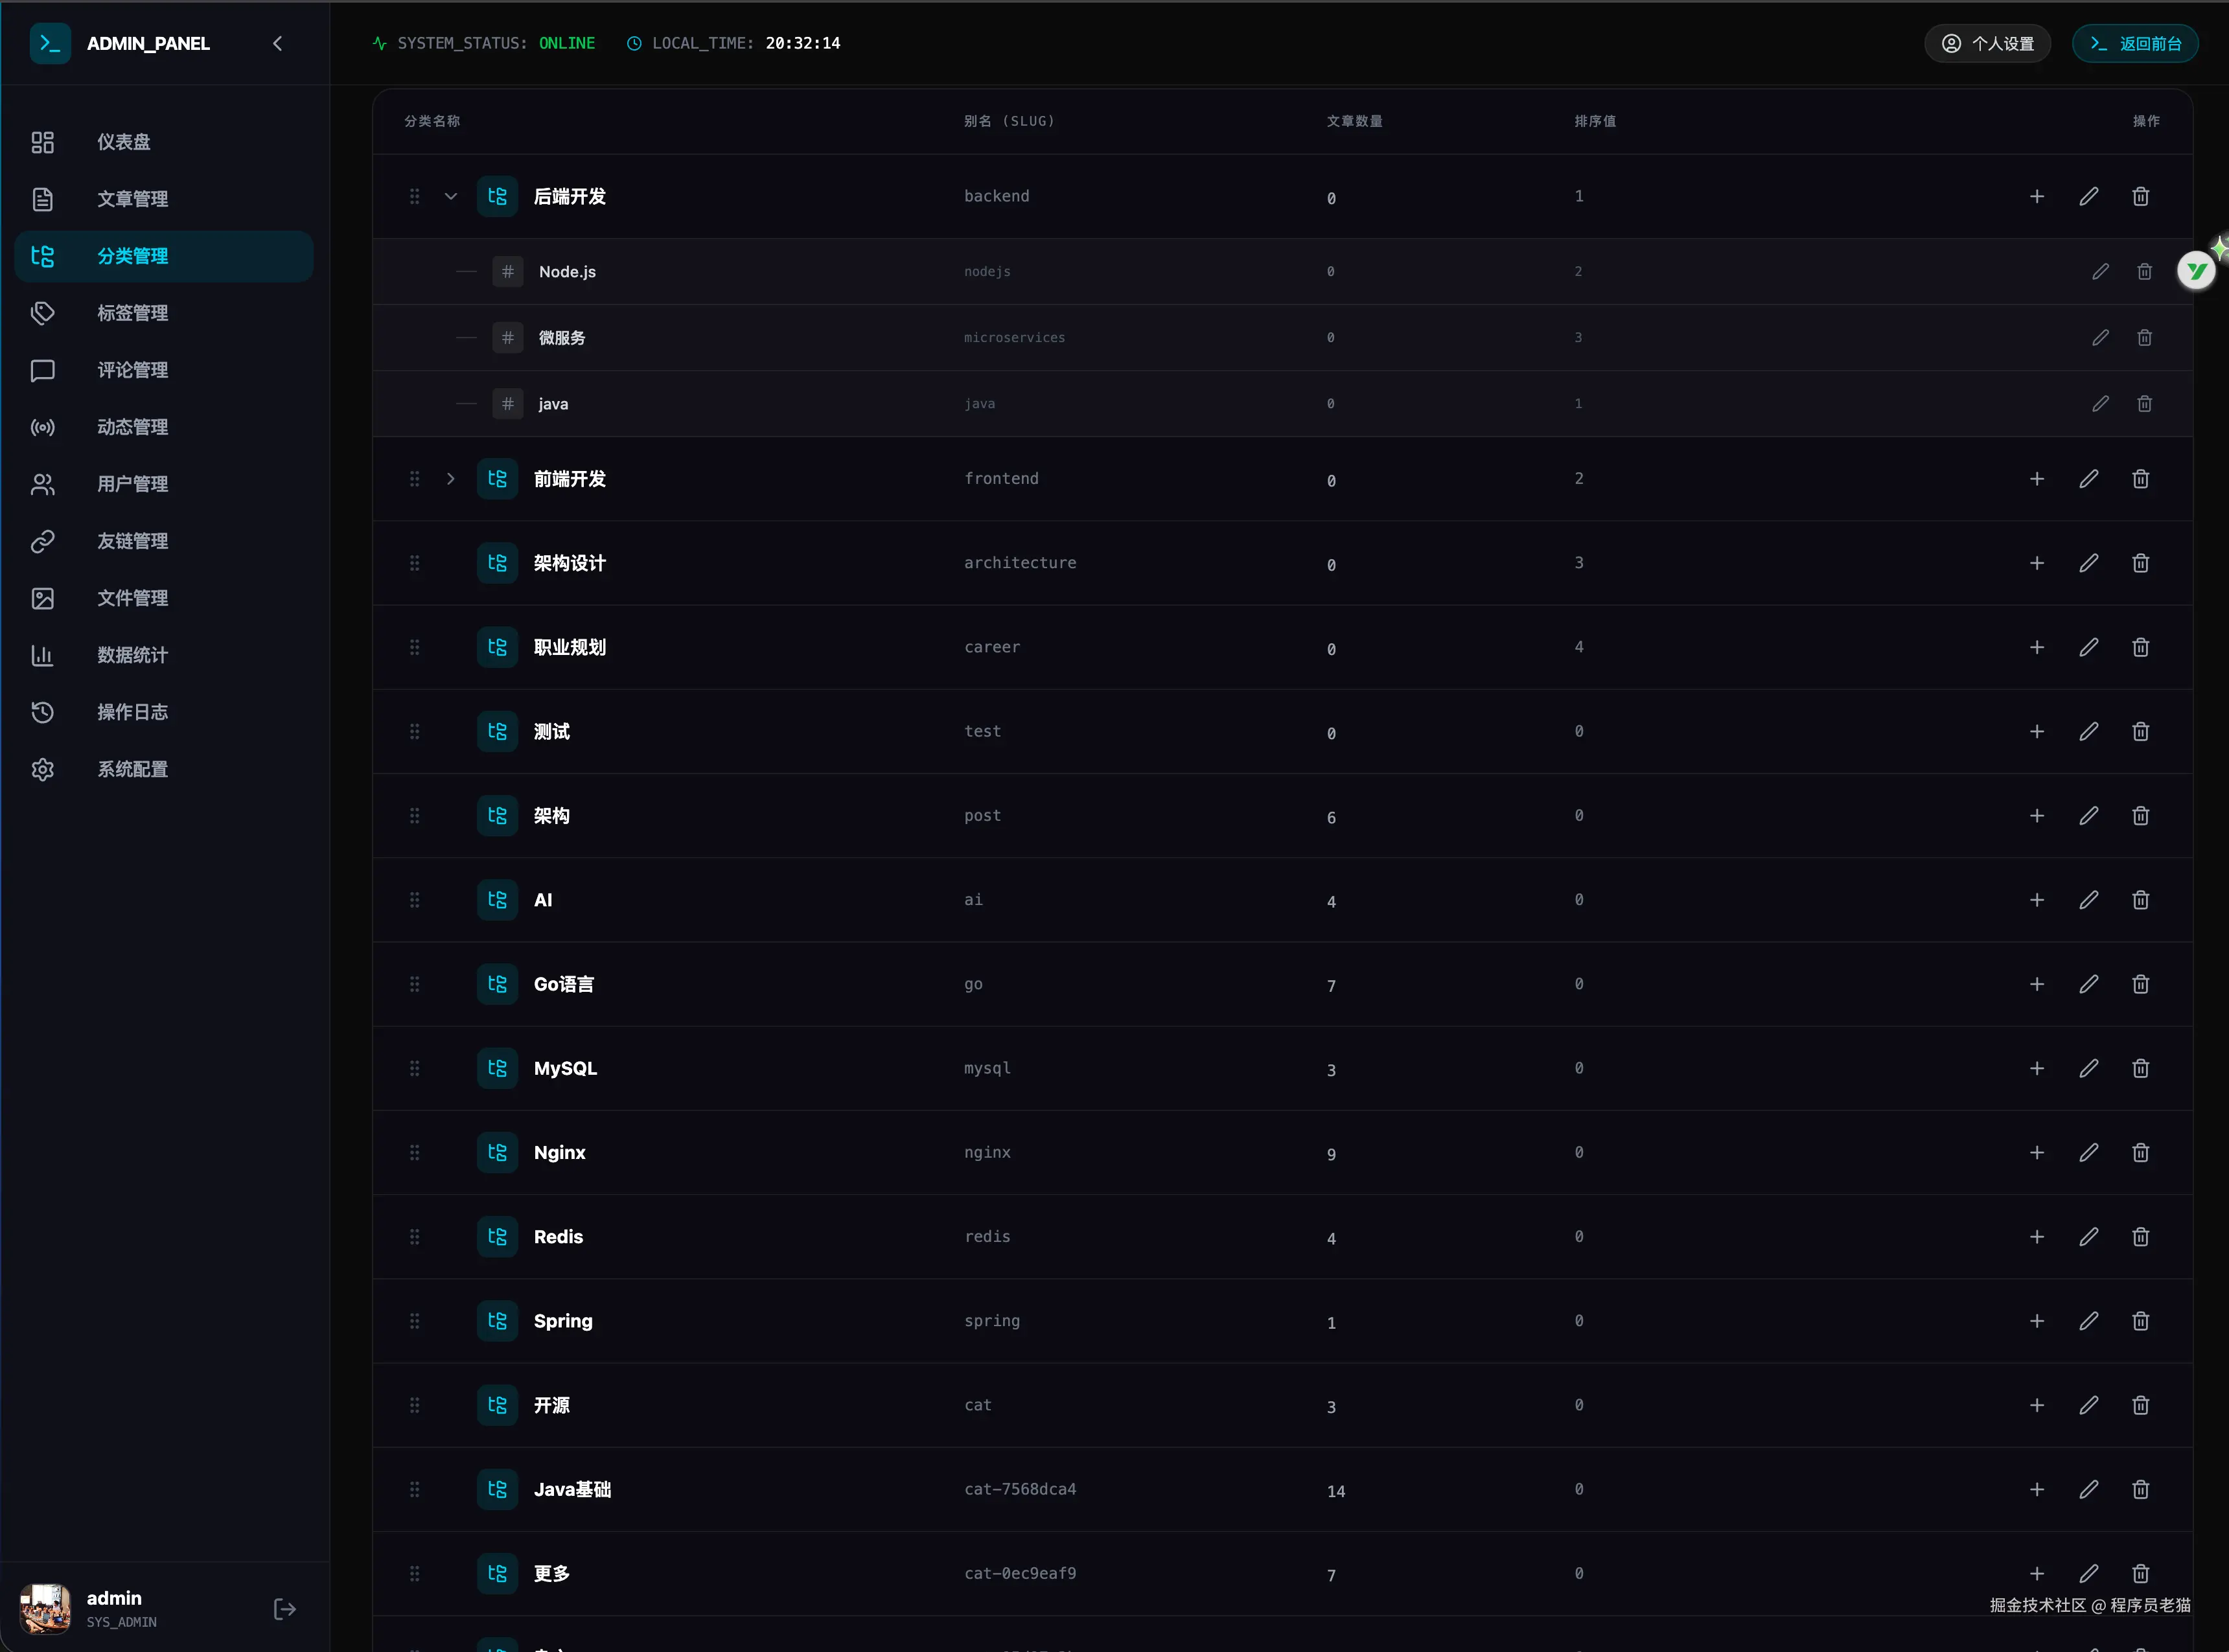The image size is (2229, 1652).
Task: Click the floating green assistant icon
Action: [2196, 270]
